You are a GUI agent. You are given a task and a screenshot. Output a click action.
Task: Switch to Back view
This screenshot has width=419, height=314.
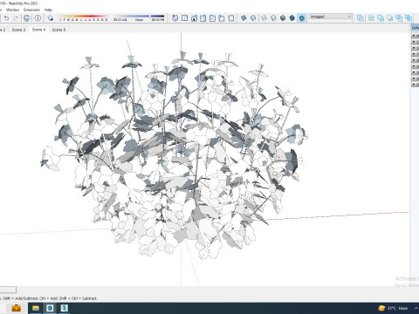click(x=212, y=18)
